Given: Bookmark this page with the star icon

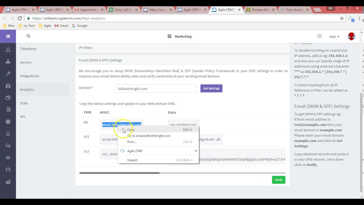Looking at the screenshot, I should point(342,18).
